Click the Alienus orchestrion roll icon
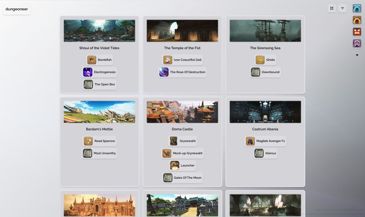 259,153
